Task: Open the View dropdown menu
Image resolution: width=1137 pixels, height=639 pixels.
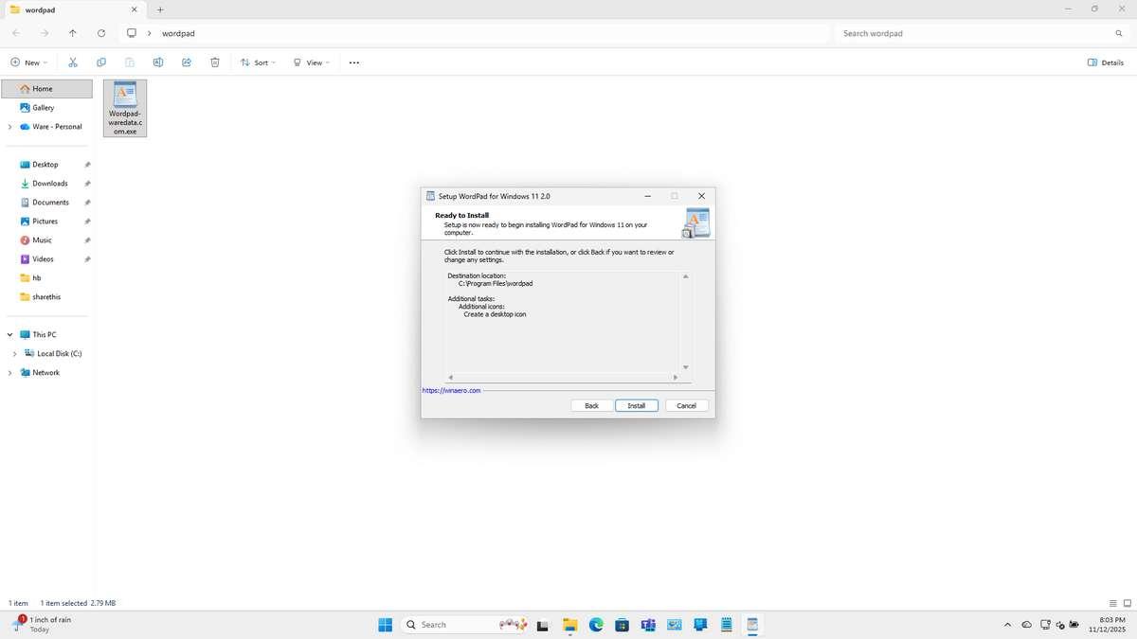Action: [314, 62]
